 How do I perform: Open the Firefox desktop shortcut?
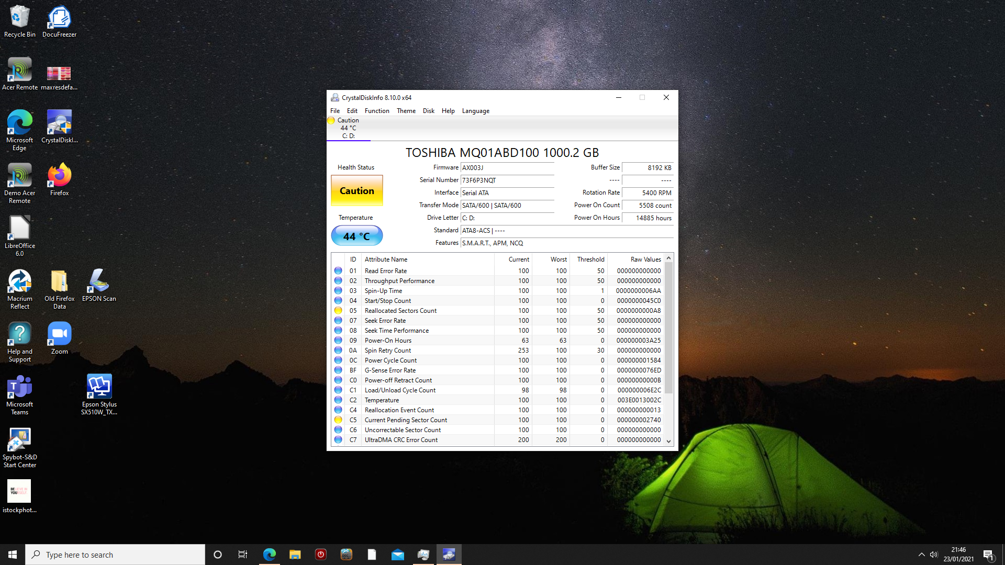point(59,179)
